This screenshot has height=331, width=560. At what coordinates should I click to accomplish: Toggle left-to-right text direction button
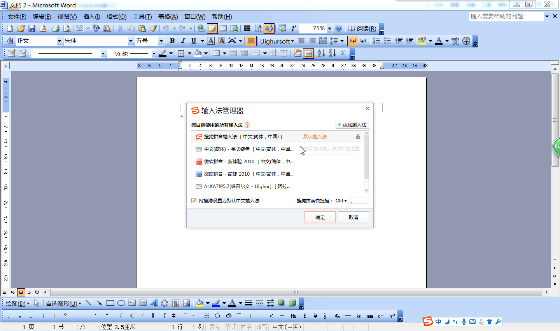(x=353, y=41)
